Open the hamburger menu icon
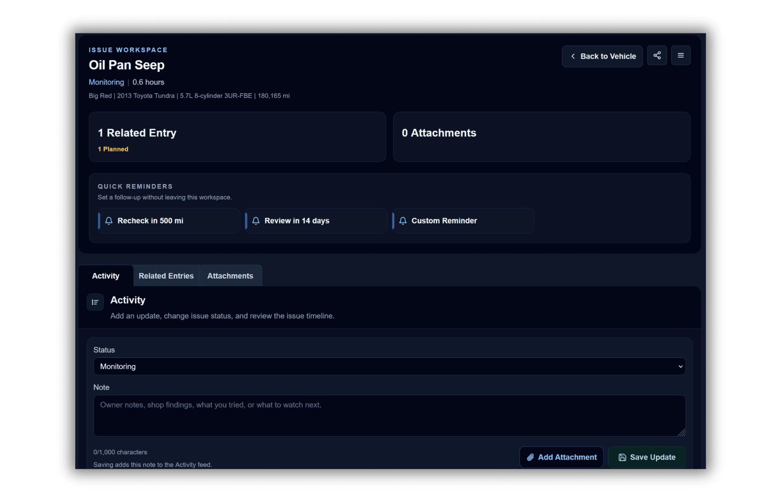781x502 pixels. tap(681, 55)
